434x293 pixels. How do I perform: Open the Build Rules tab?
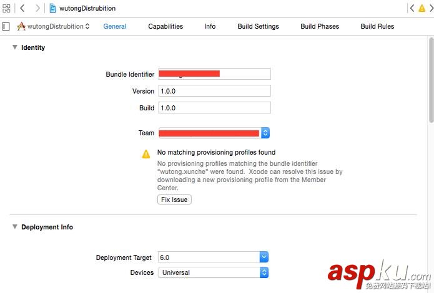click(377, 26)
